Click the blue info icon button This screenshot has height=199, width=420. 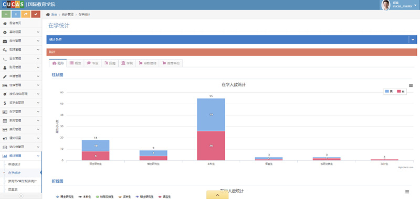pos(16,14)
